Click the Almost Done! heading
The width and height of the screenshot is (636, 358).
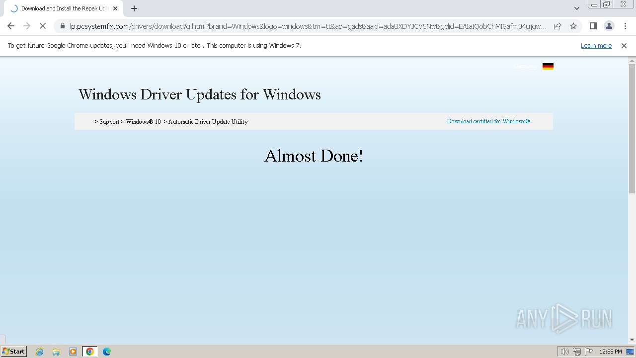coord(314,156)
